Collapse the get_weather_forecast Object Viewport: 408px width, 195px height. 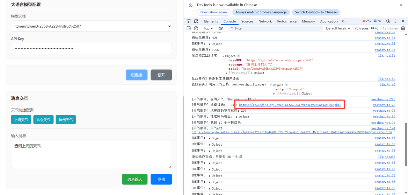271,85
